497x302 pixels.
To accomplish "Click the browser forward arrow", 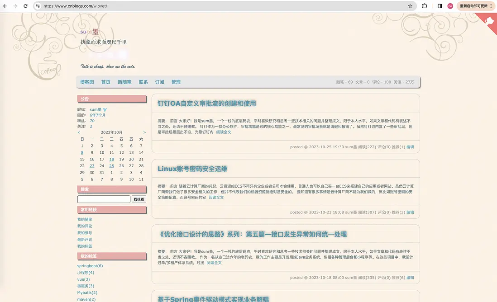I will click(x=15, y=6).
